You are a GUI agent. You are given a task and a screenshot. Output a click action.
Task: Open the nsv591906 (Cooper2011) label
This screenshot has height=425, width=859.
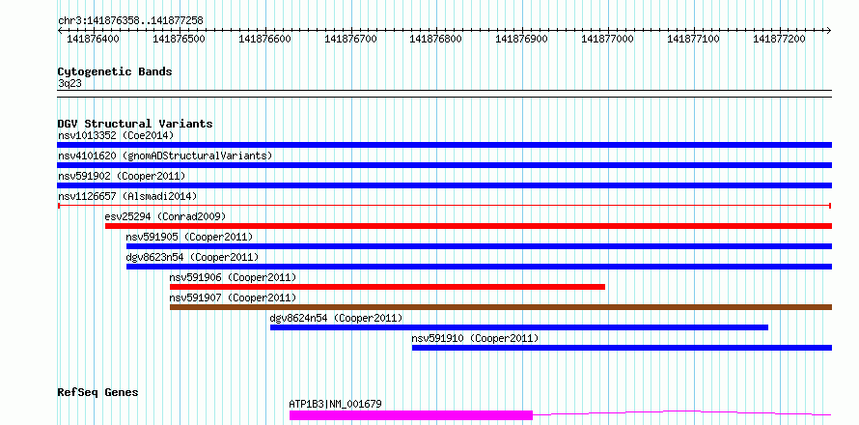[233, 277]
